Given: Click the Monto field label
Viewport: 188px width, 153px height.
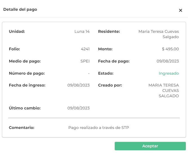Looking at the screenshot, I should [x=105, y=49].
